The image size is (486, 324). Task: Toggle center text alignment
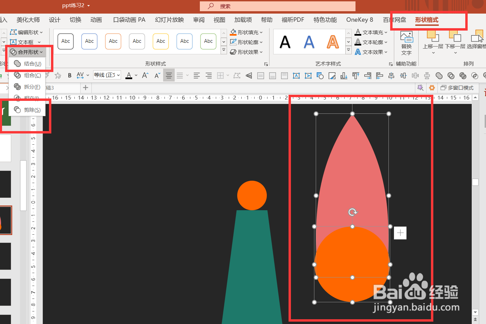(x=169, y=75)
